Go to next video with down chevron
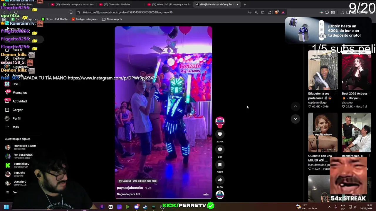 pos(295,119)
